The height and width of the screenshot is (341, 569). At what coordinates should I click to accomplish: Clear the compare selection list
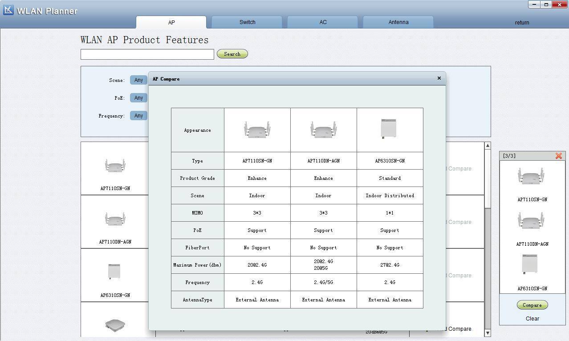coord(532,318)
